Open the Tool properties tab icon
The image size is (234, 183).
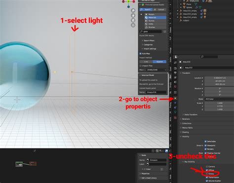[x=175, y=63]
